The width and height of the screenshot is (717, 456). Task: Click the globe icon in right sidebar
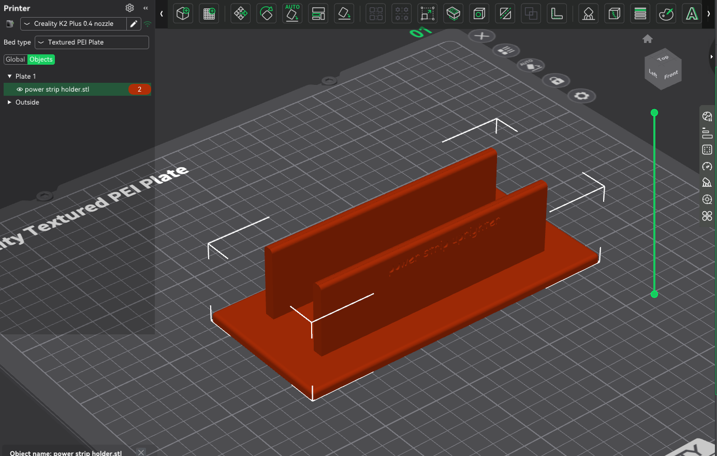pyautogui.click(x=707, y=116)
